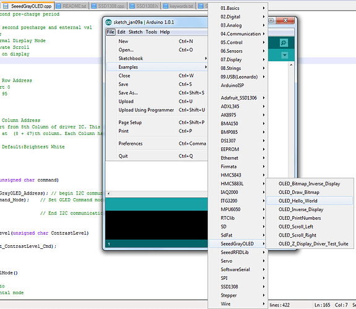The height and width of the screenshot is (309, 356).
Task: Expand Wire library examples
Action: pos(238,304)
